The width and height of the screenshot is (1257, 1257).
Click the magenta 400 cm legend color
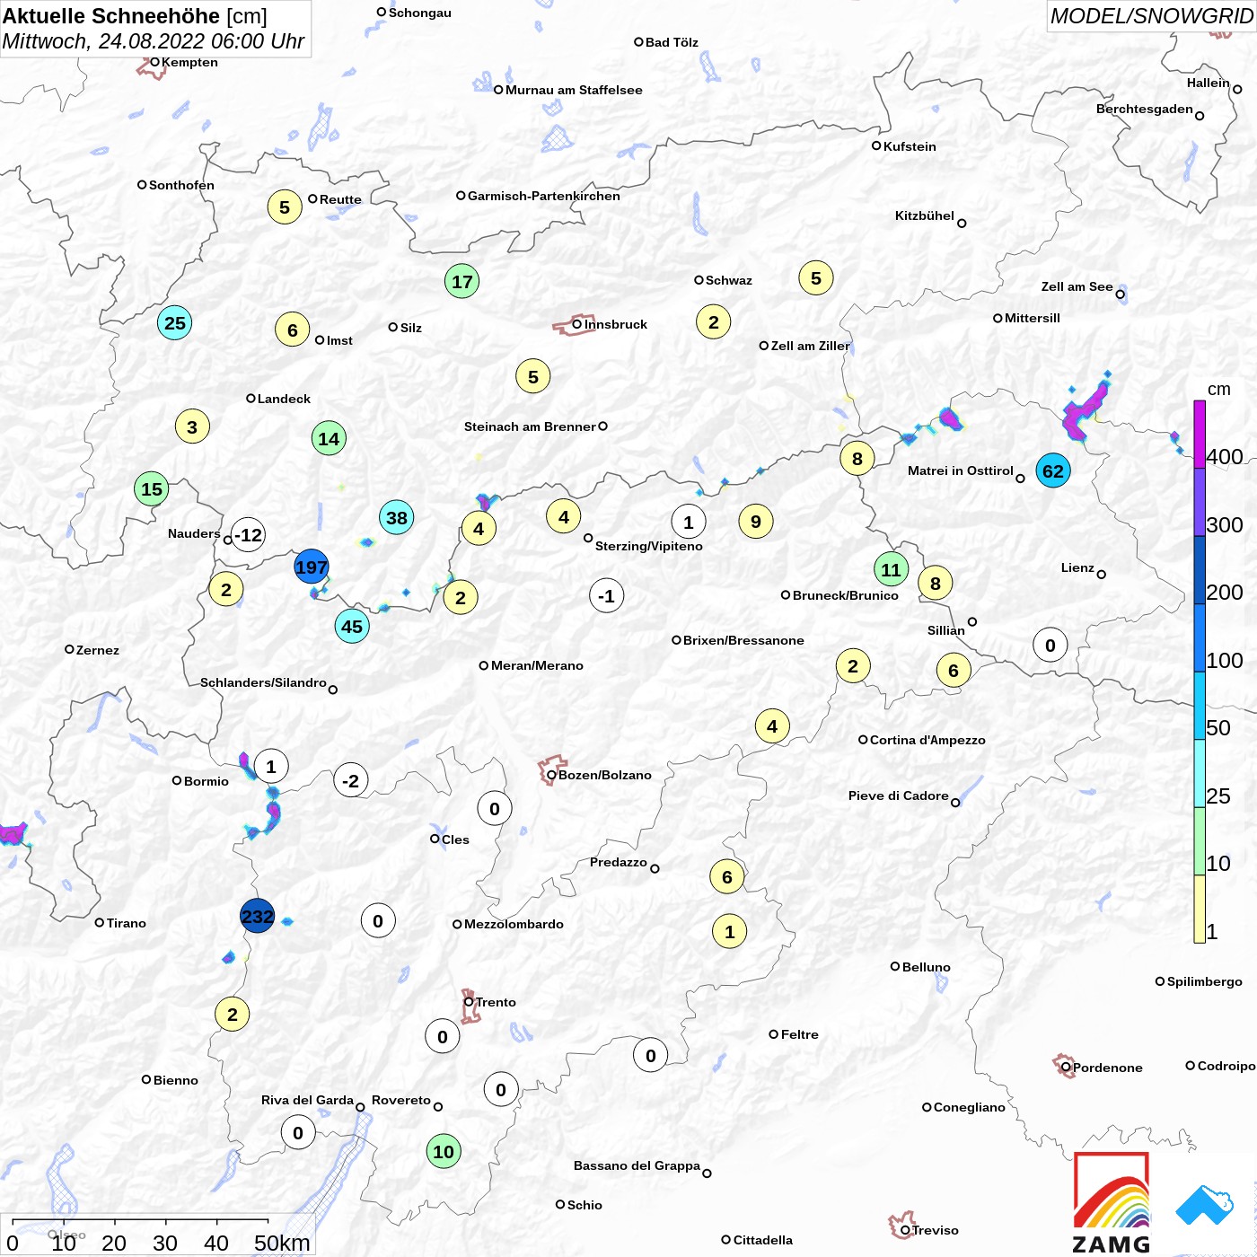pyautogui.click(x=1200, y=435)
